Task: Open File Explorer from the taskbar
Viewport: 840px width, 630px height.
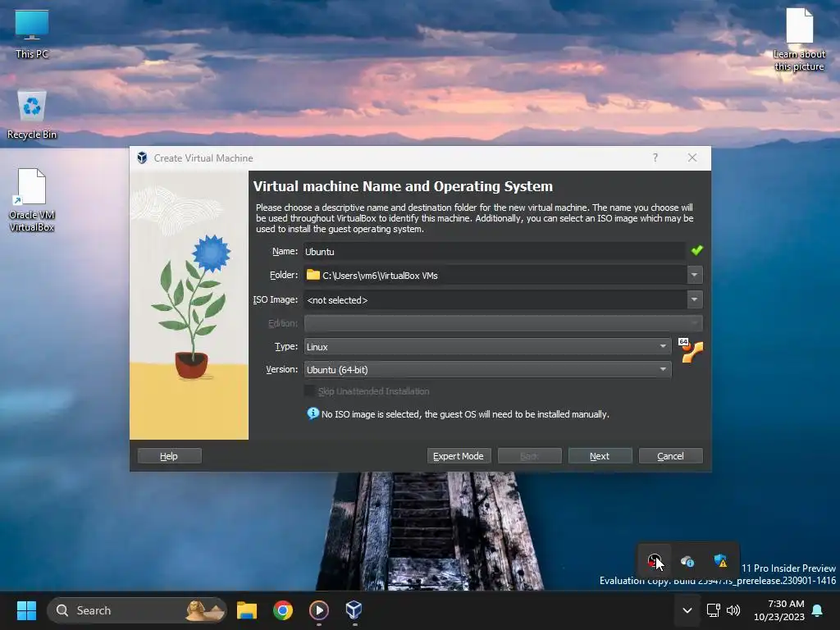Action: (247, 610)
